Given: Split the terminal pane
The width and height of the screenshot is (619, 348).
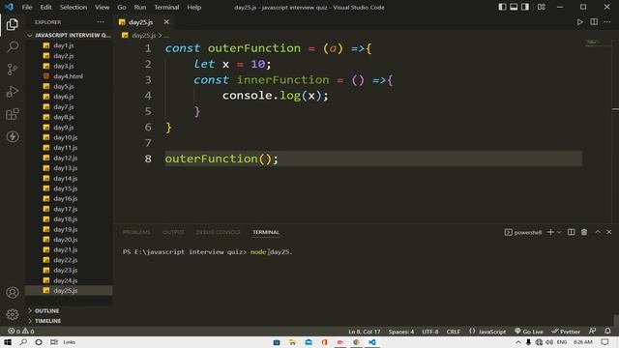Looking at the screenshot, I should 572,232.
